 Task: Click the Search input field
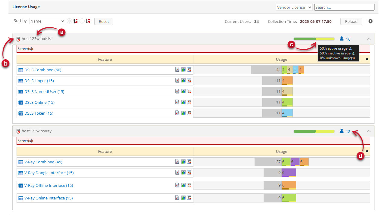[x=344, y=7]
